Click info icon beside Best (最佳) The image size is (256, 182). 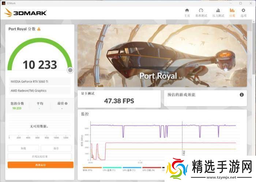(x=66, y=103)
